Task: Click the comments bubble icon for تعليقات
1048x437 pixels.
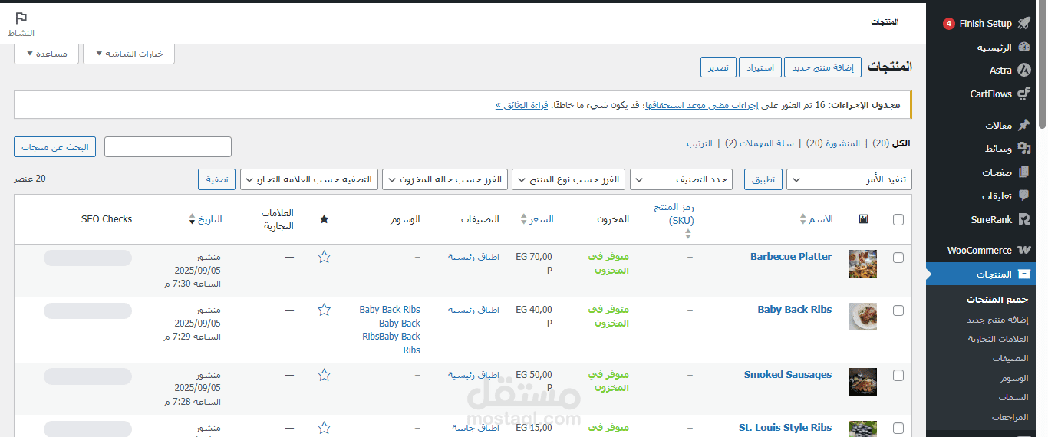Action: click(1024, 196)
